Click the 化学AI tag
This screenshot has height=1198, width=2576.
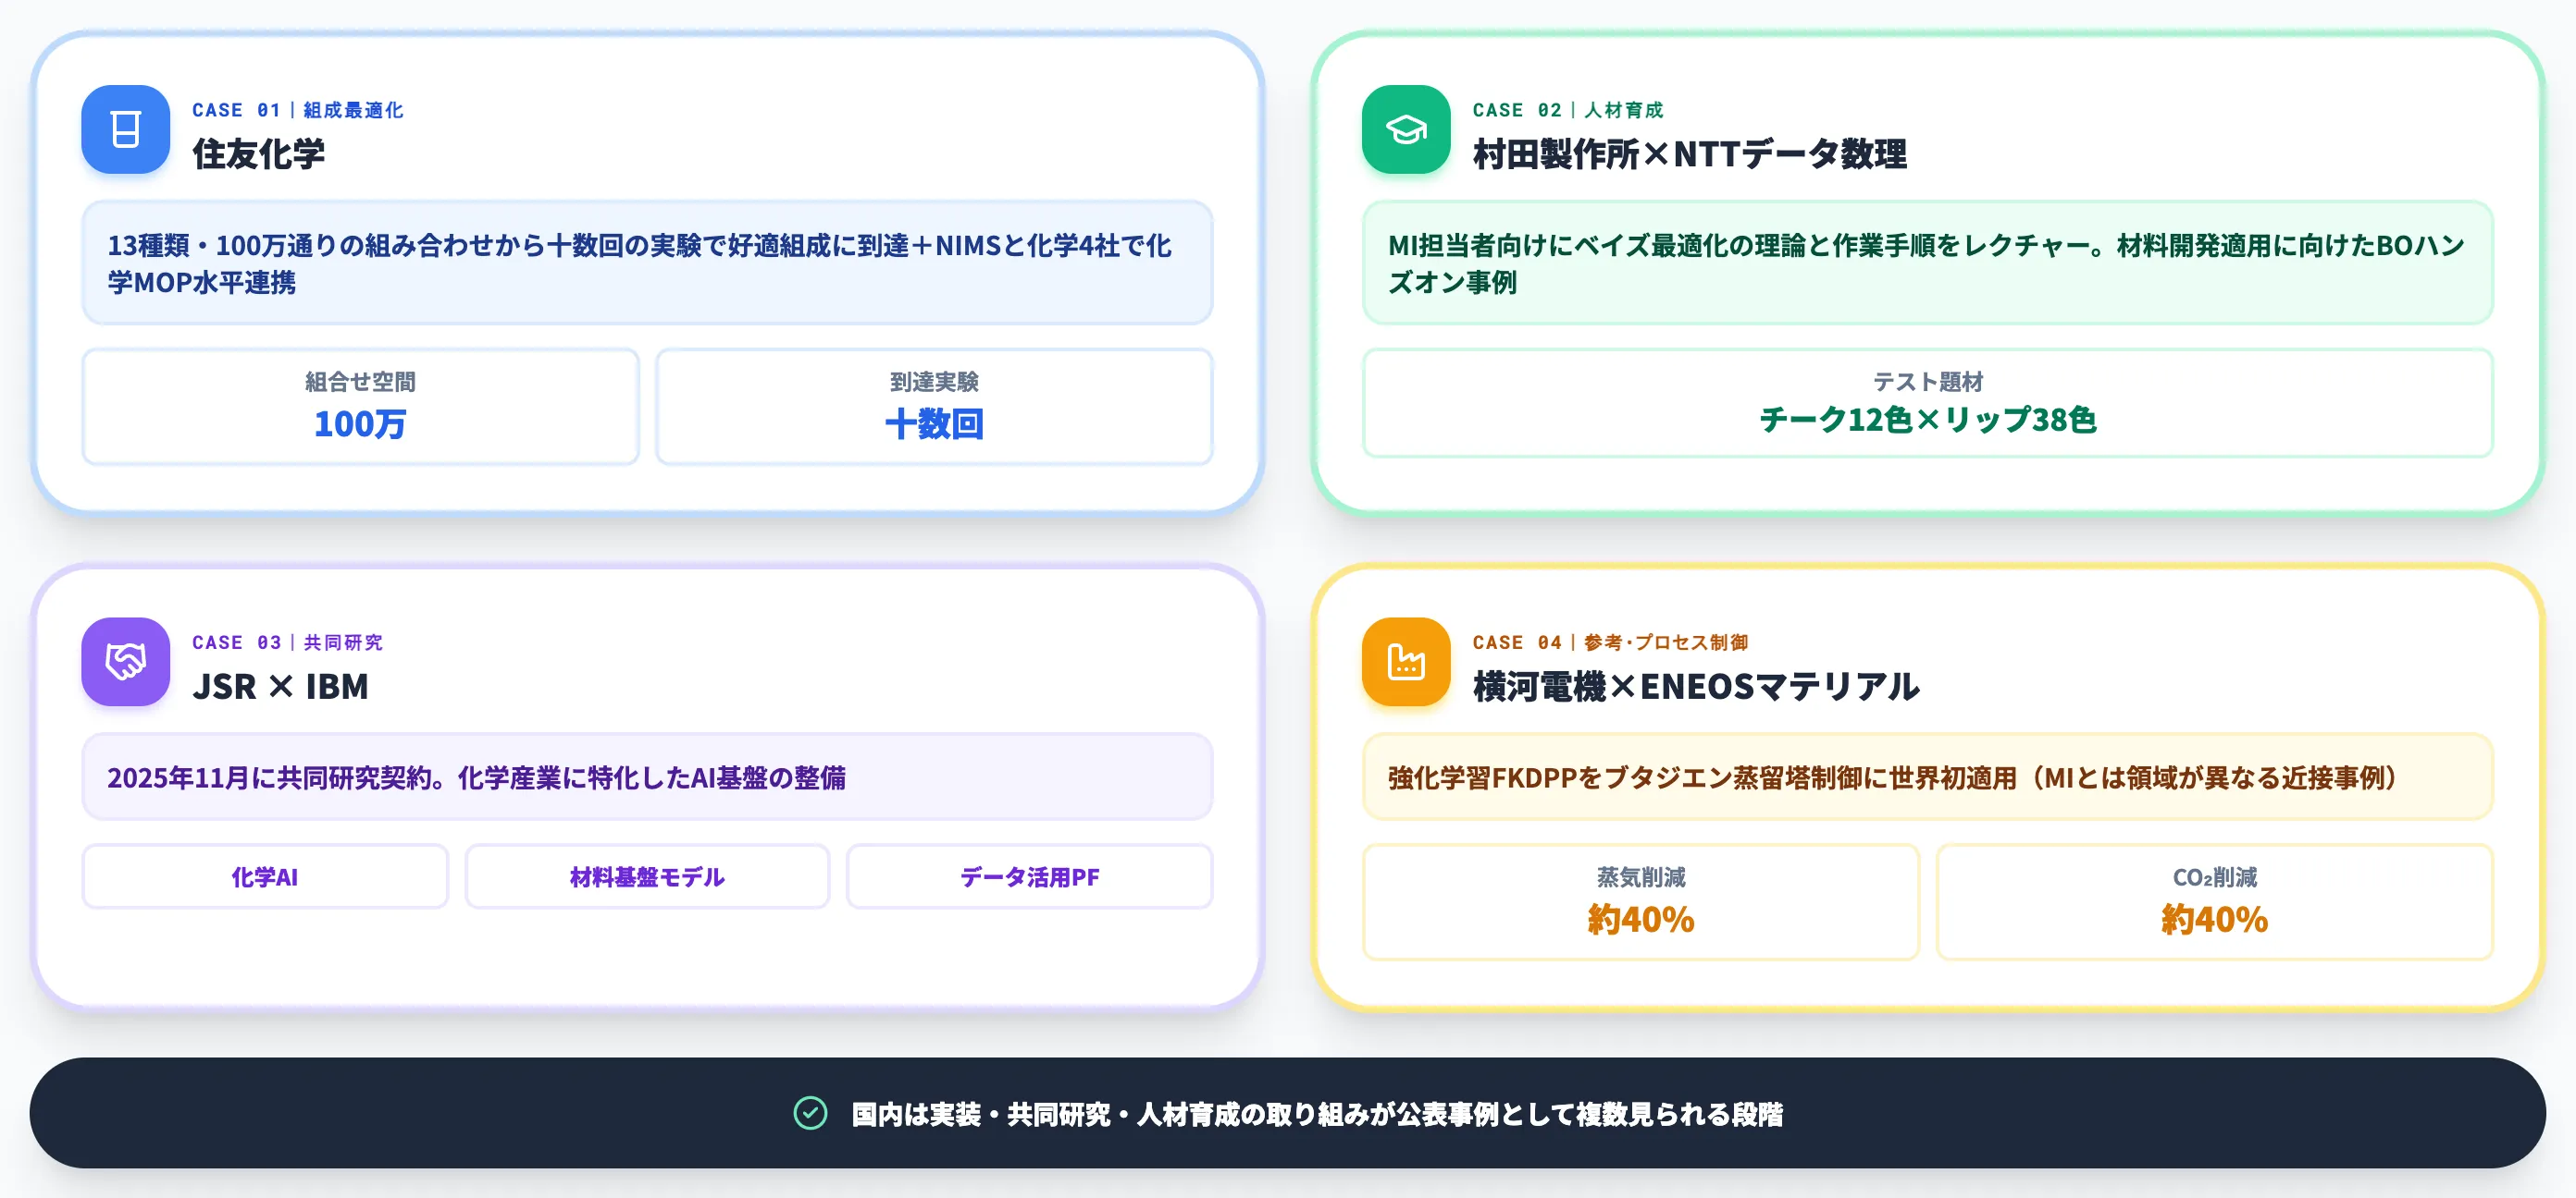(265, 876)
